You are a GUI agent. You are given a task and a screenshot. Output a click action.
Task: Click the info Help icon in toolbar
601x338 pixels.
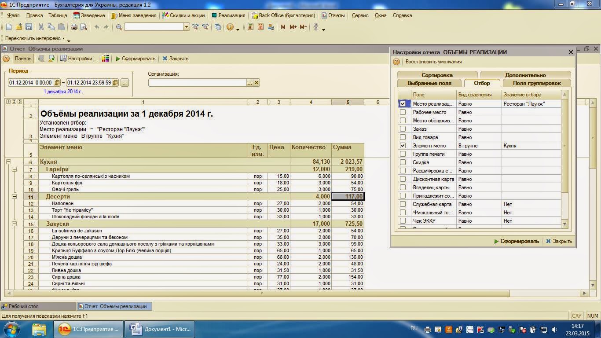[x=230, y=27]
